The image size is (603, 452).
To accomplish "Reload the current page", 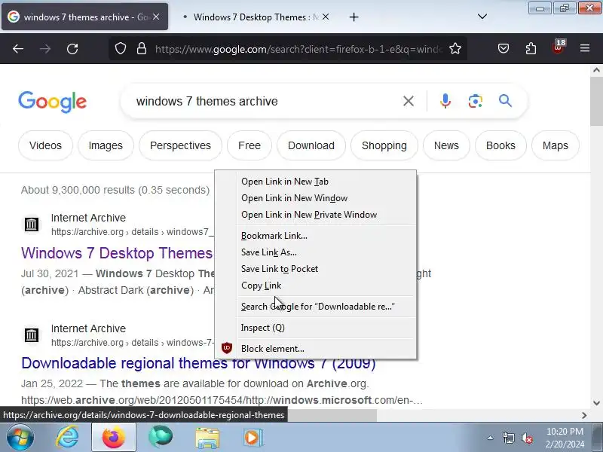I will tap(72, 49).
